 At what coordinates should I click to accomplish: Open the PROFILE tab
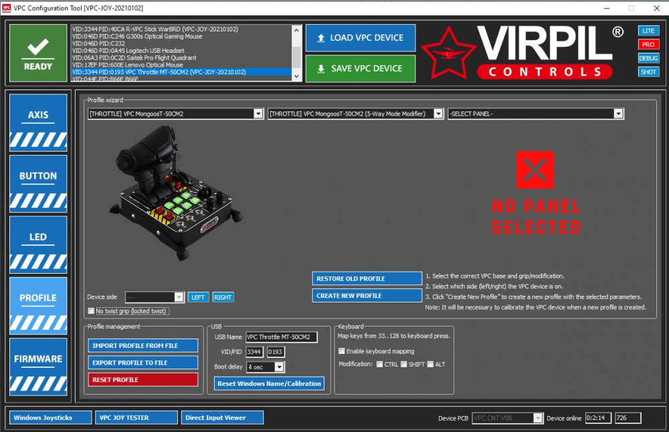(x=38, y=305)
